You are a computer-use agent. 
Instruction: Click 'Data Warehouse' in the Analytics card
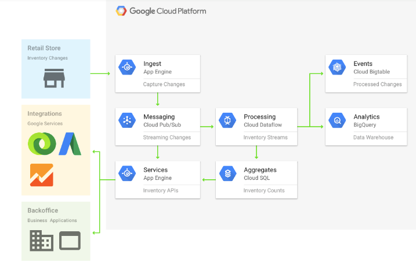(x=373, y=138)
